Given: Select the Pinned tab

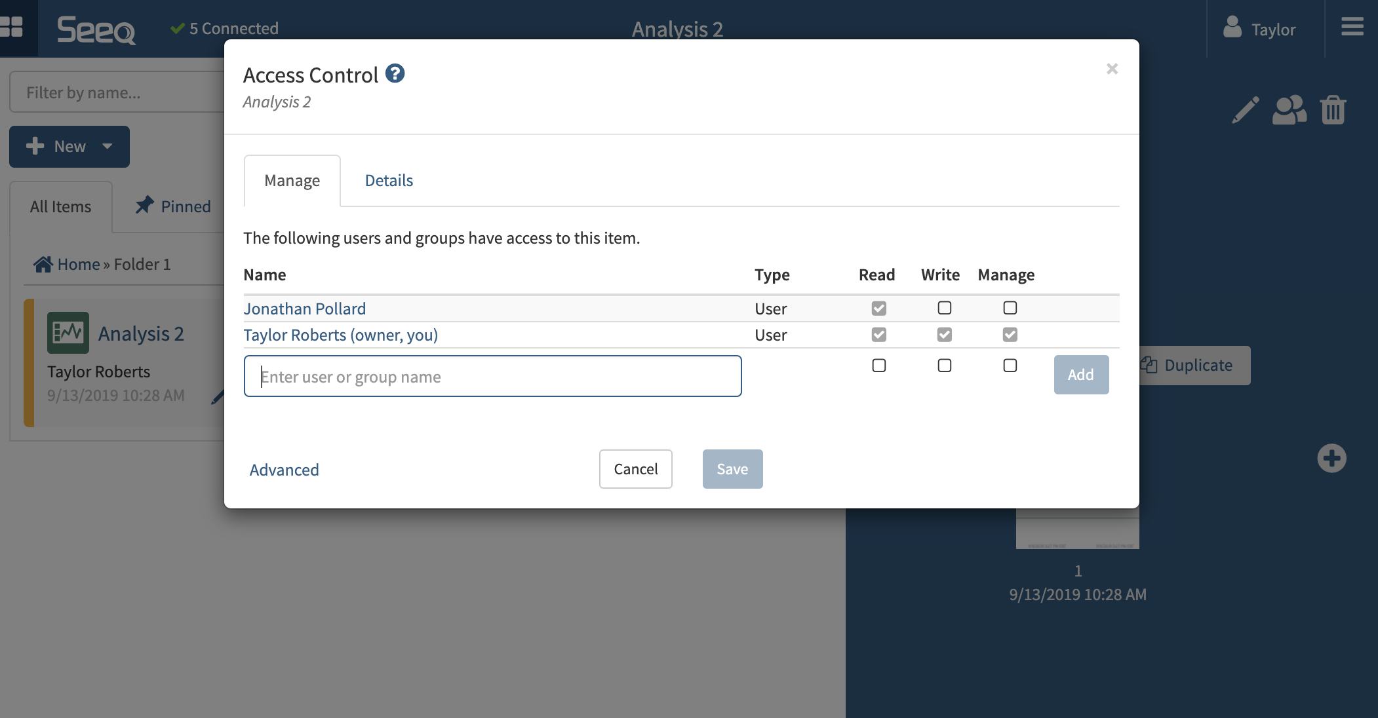Looking at the screenshot, I should [x=174, y=206].
